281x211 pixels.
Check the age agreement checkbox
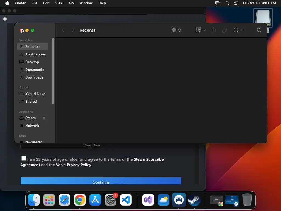pyautogui.click(x=24, y=158)
